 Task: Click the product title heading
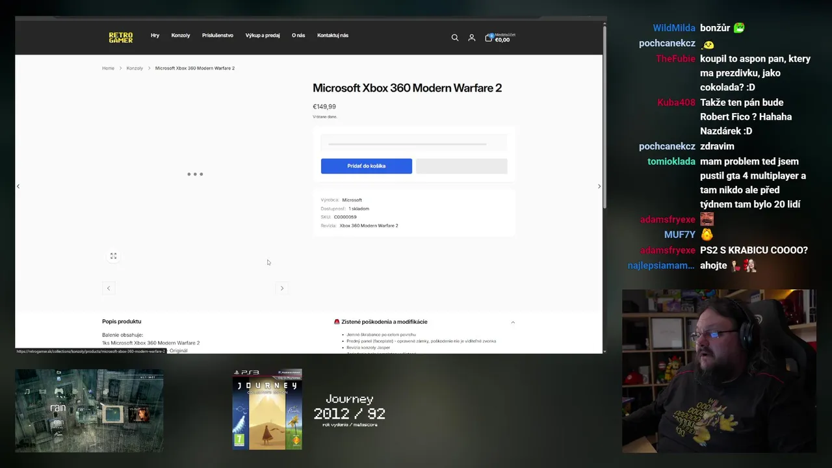point(407,88)
